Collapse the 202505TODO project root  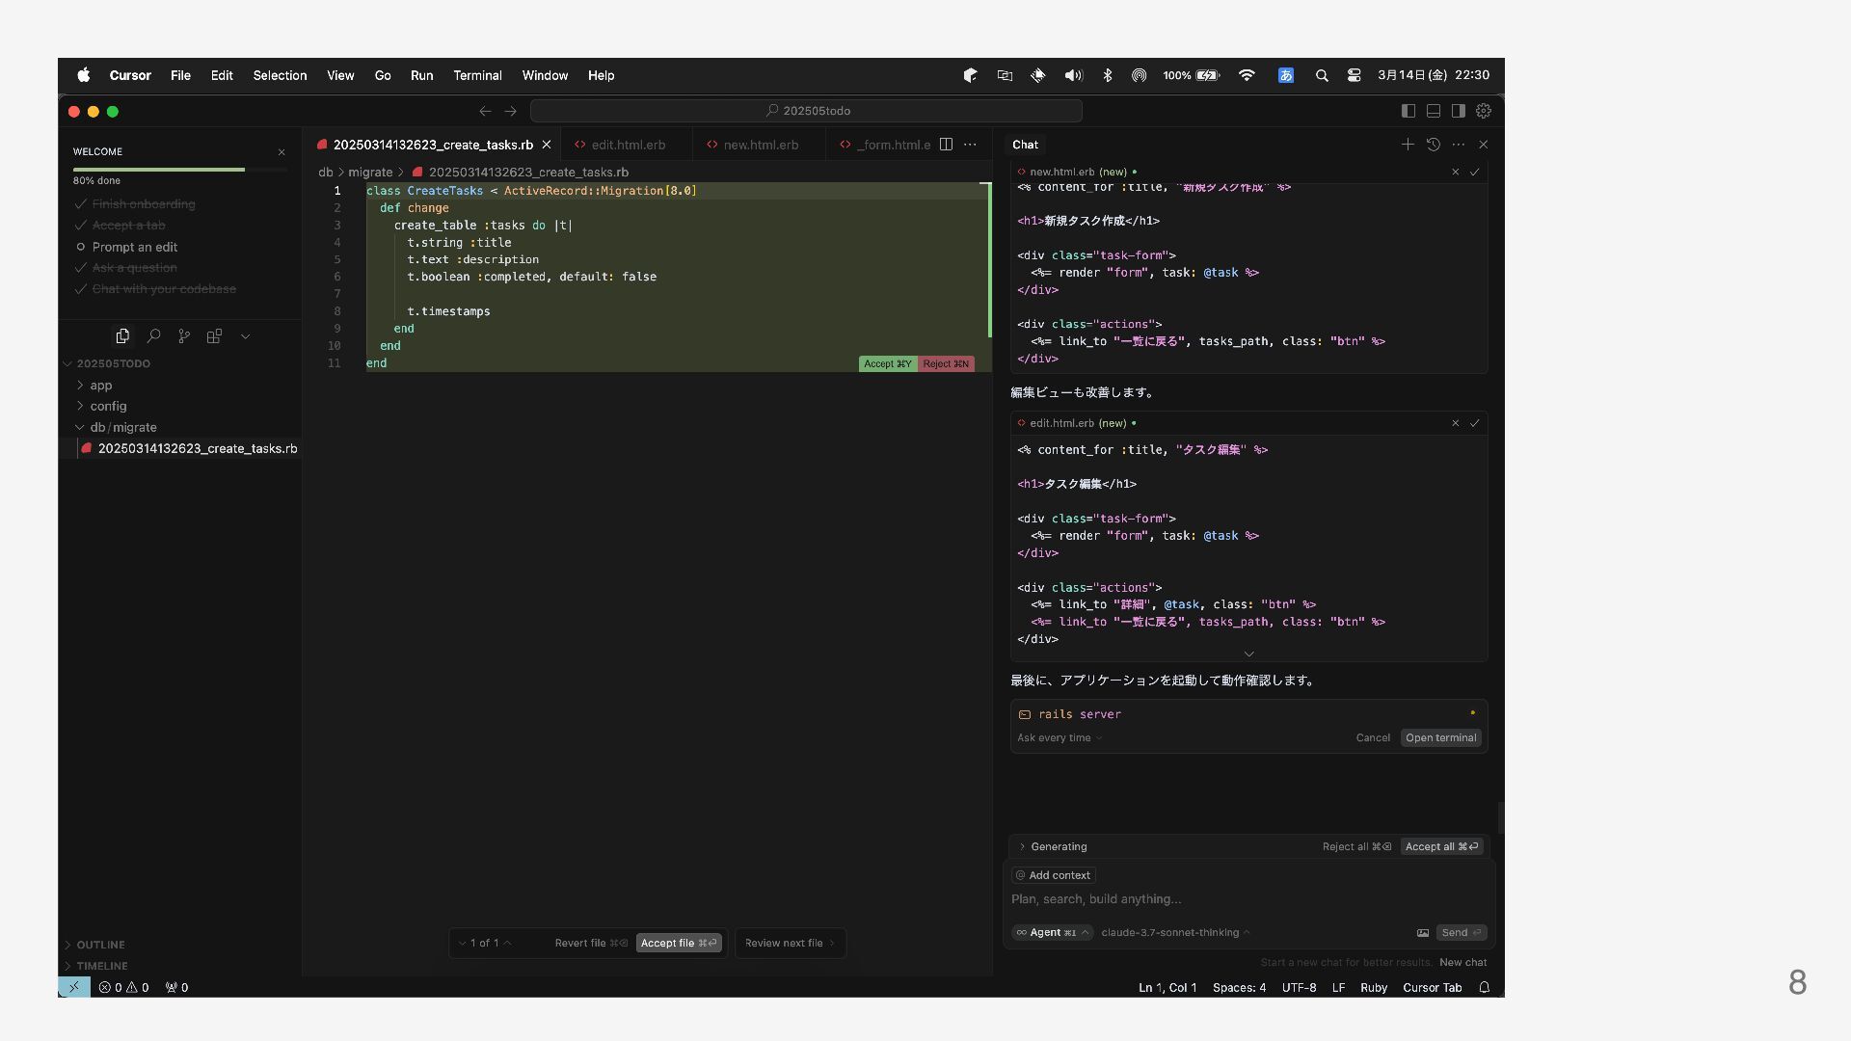coord(113,364)
